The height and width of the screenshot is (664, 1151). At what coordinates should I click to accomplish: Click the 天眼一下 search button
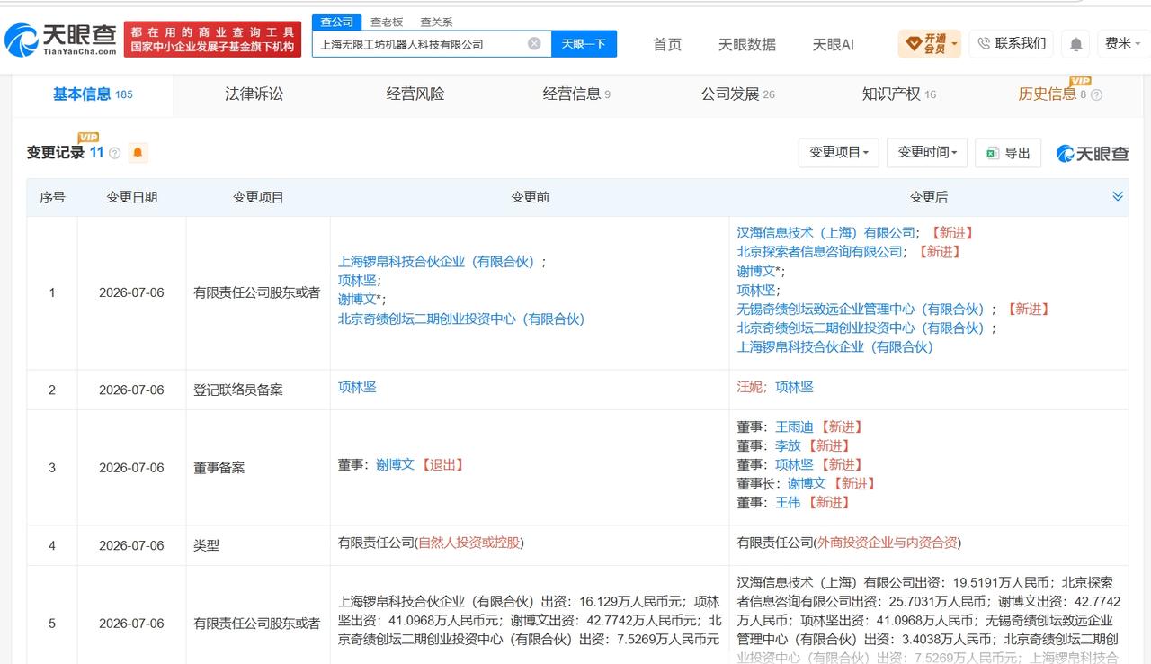(584, 43)
